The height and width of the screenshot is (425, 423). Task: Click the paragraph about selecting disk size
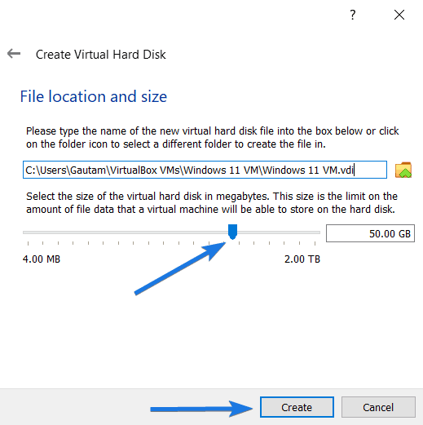pos(212,203)
